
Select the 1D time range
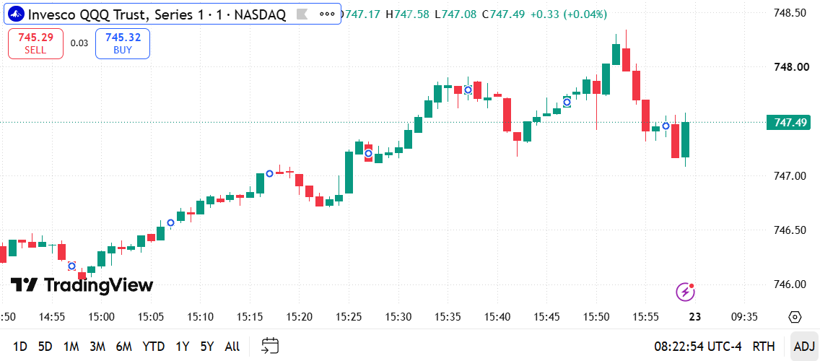click(x=20, y=347)
